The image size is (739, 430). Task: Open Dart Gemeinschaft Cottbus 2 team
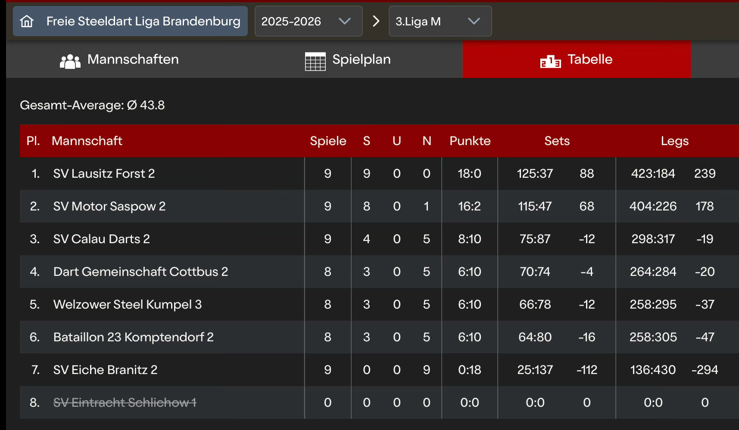pos(140,272)
